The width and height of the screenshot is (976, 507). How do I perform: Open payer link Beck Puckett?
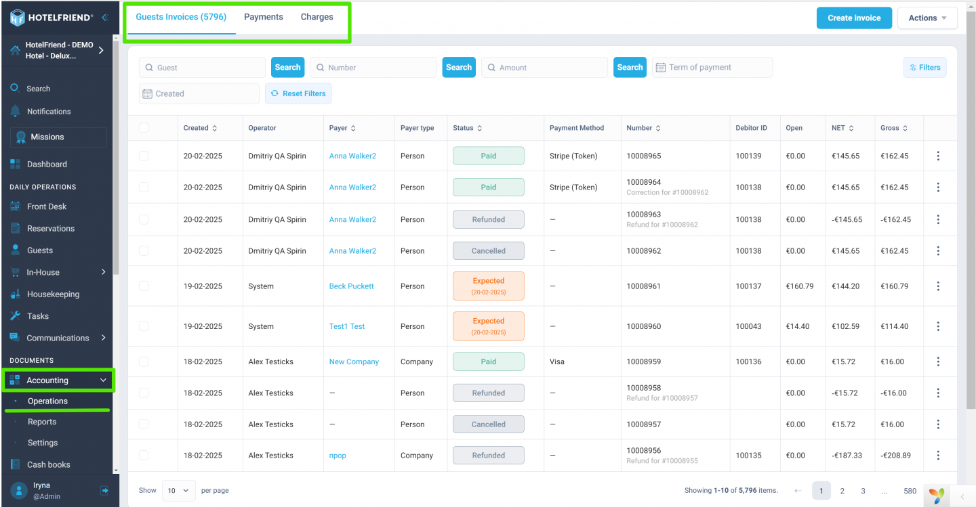(x=351, y=286)
